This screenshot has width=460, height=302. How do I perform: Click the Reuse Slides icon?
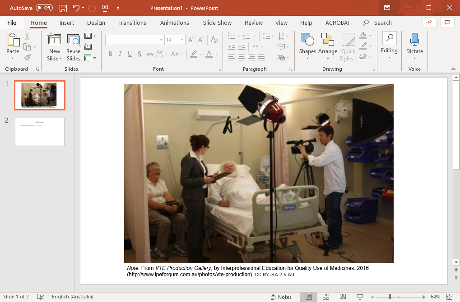coord(73,44)
